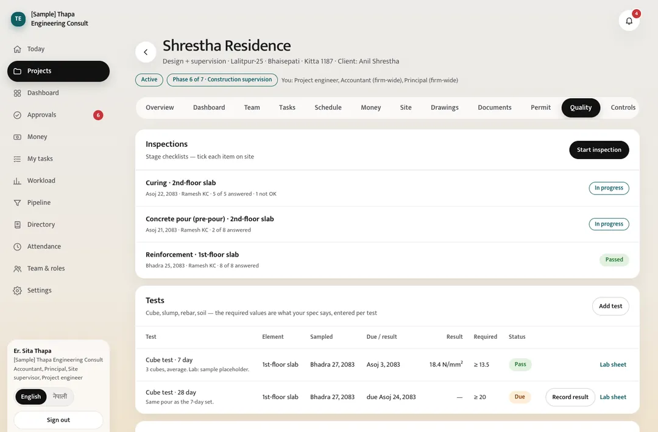Click the Team & roles people icon

[x=17, y=268]
